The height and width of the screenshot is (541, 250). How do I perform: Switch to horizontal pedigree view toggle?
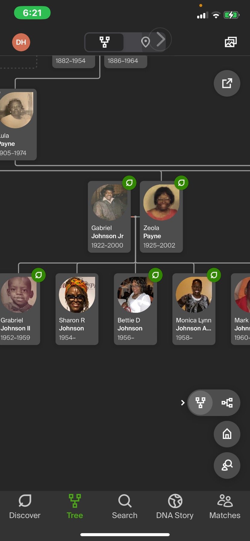[x=227, y=403]
